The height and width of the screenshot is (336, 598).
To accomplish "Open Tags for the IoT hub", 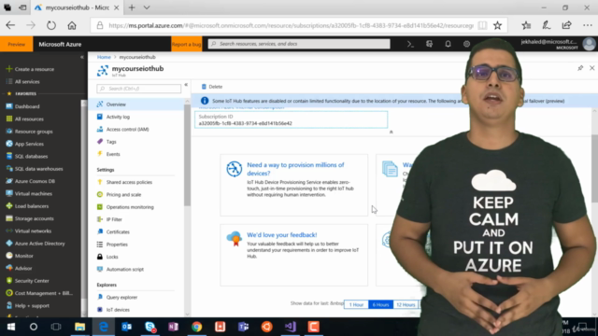I will [107, 142].
